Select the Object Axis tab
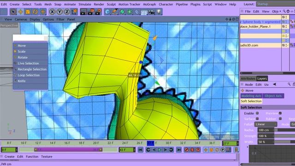 click(x=273, y=96)
